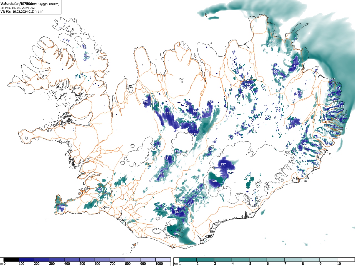Select the value '196' on the southwest peninsula

coord(63,207)
